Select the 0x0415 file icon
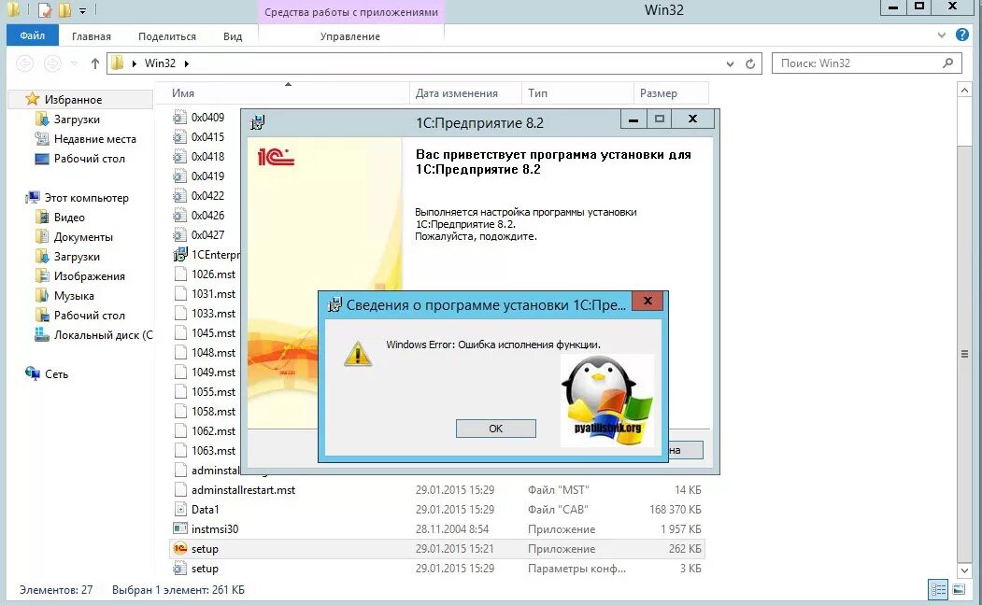Viewport: 982px width, 605px height. (x=179, y=137)
